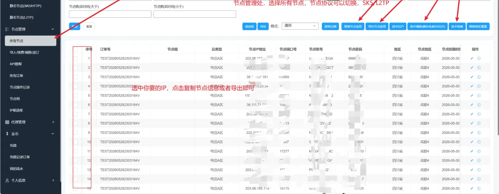499x194 pixels.
Task: Click the info icon in row 13
Action: click(479, 170)
